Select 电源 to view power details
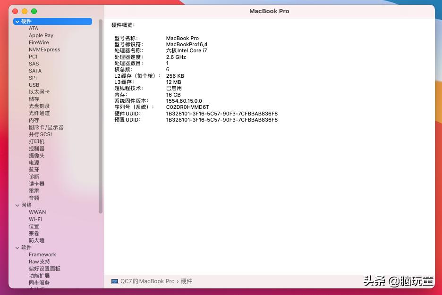Screen dimensions: 442x295 click(x=34, y=163)
